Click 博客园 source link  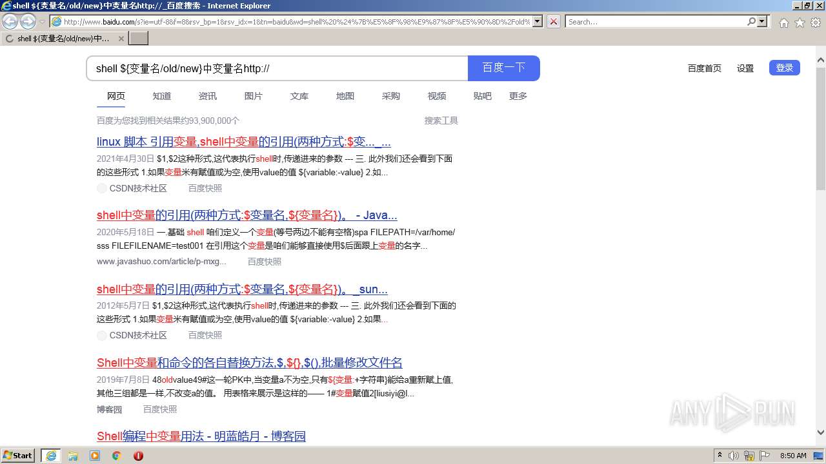point(110,409)
